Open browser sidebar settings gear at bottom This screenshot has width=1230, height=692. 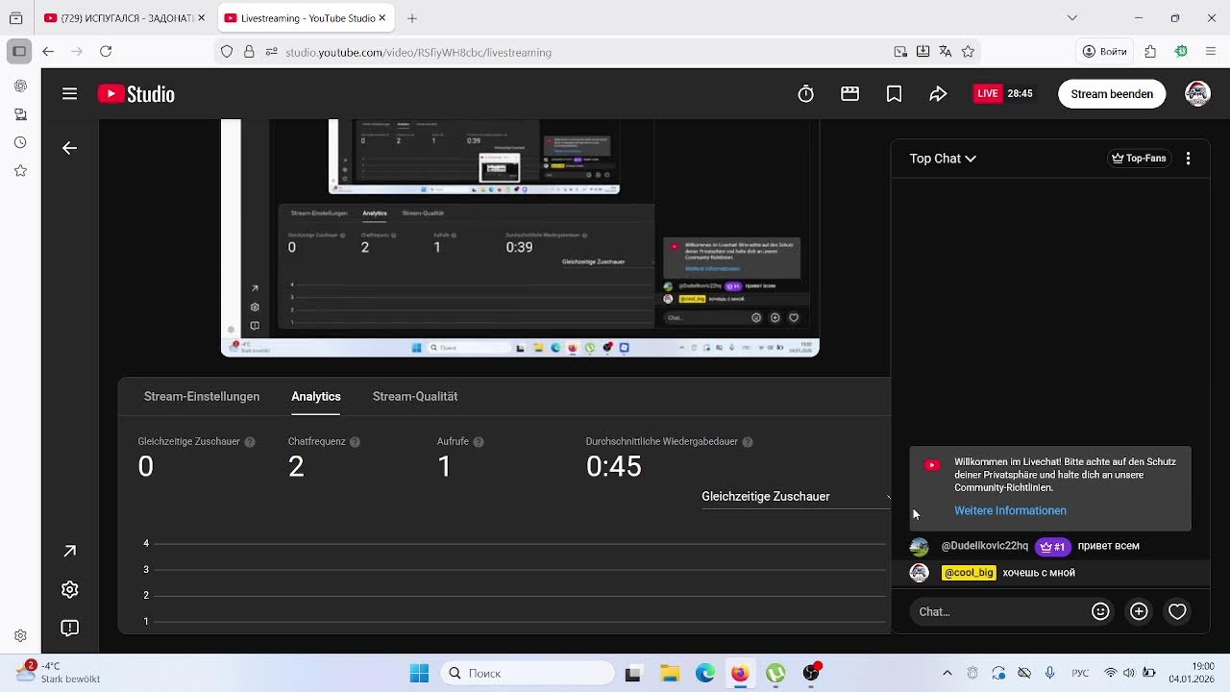[20, 635]
